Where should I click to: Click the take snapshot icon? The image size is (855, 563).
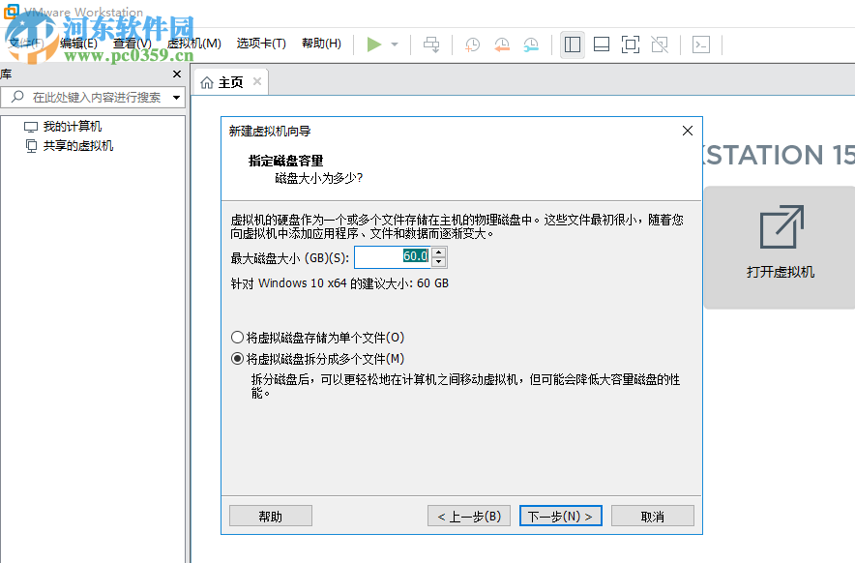(474, 44)
